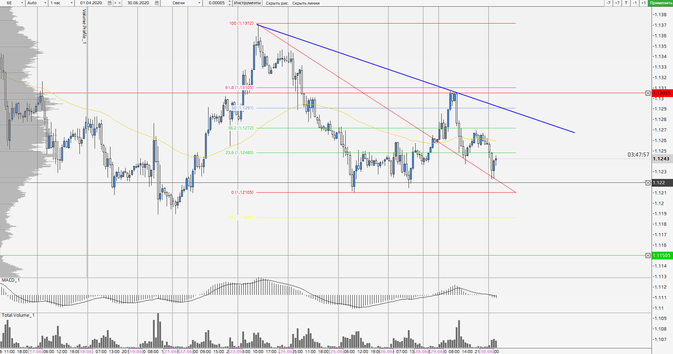Open the 6E instrument symbol dropdown
The image size is (673, 354).
(22, 3)
